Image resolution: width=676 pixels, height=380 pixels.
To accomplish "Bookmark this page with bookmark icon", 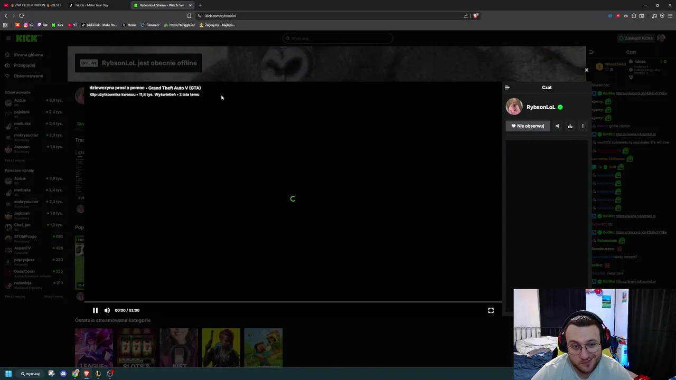I will click(x=189, y=16).
